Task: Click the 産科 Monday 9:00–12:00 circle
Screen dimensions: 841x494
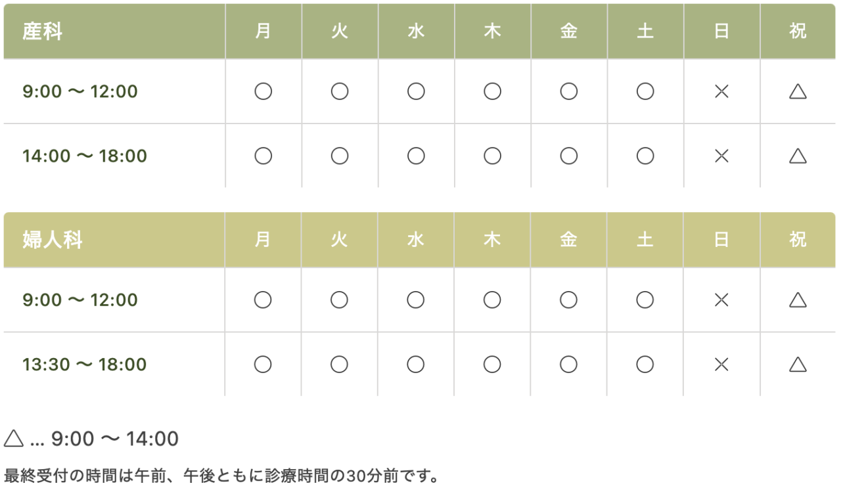Action: [263, 91]
